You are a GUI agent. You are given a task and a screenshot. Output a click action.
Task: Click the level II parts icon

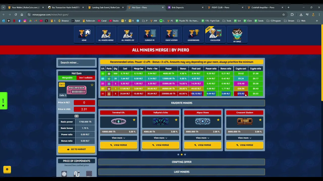pos(109,74)
